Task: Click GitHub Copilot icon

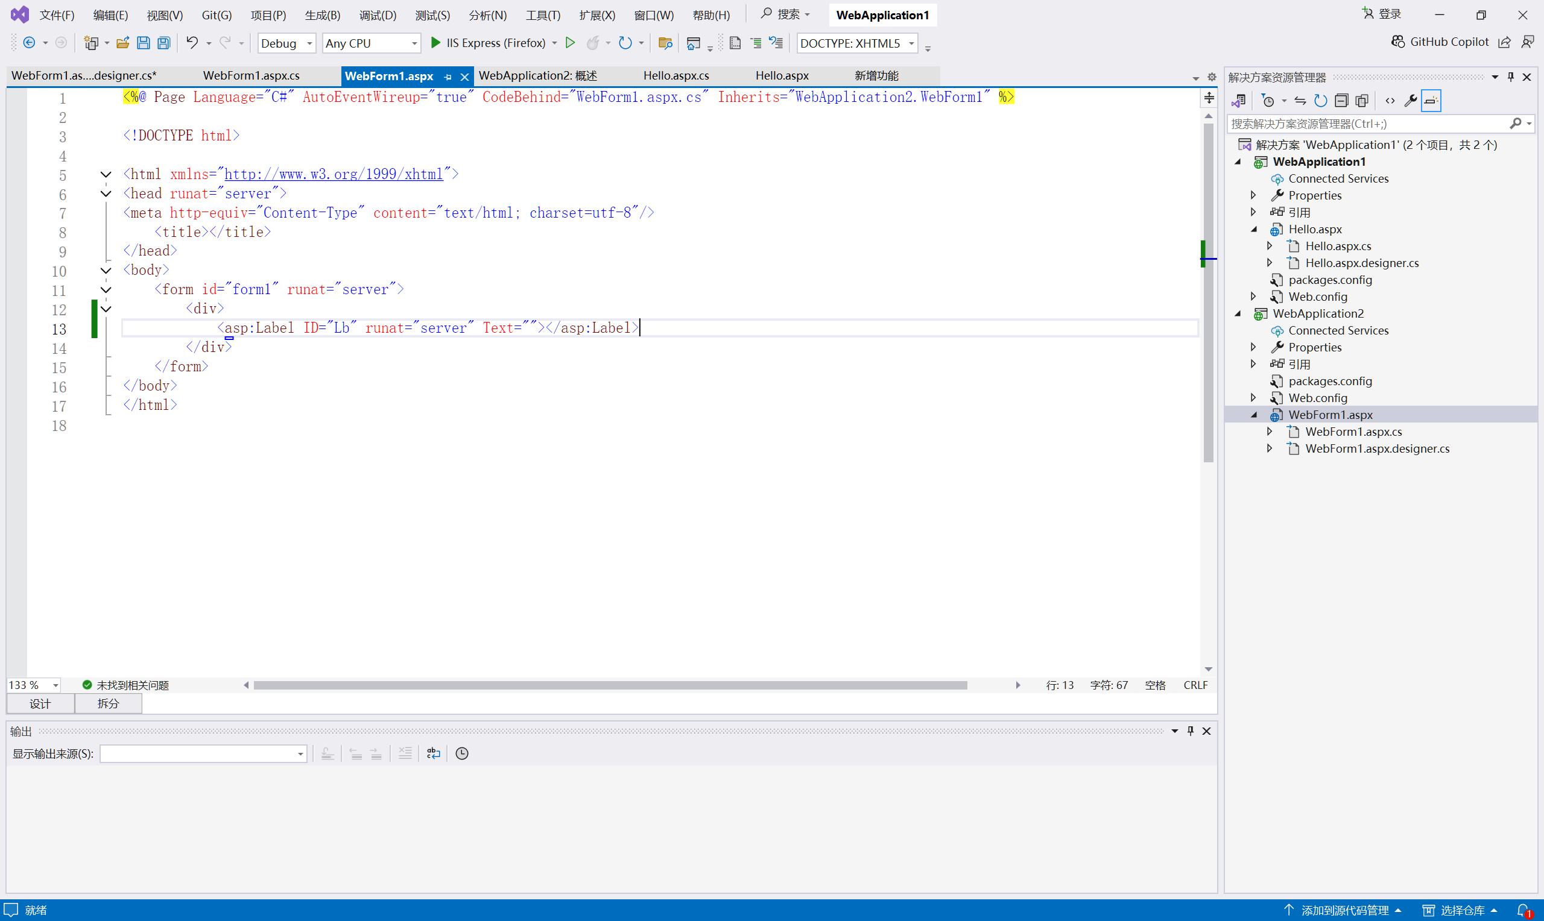Action: pos(1397,42)
